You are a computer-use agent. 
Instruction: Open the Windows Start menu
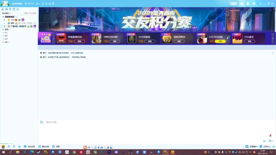(3, 152)
